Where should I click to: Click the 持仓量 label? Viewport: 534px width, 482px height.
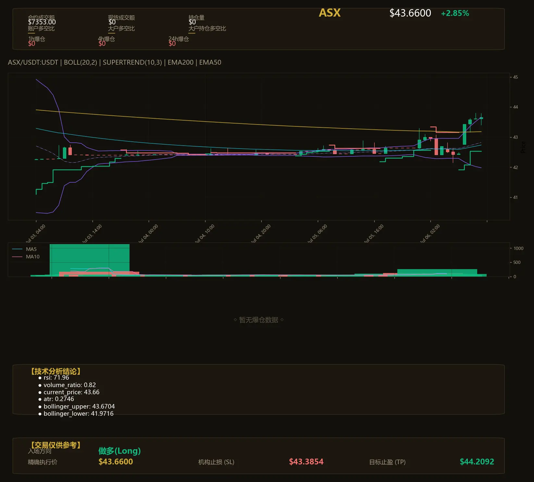coord(196,17)
